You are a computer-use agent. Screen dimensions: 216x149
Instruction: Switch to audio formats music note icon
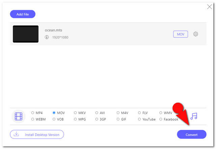click(194, 116)
